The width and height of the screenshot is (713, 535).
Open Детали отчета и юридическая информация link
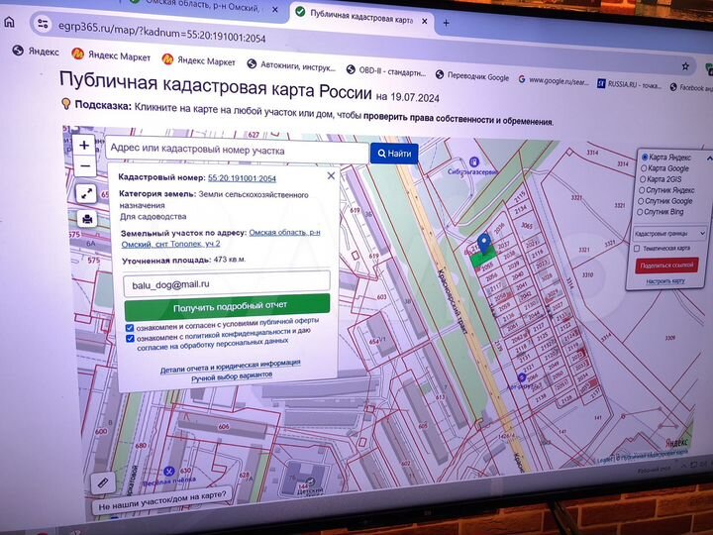(230, 367)
